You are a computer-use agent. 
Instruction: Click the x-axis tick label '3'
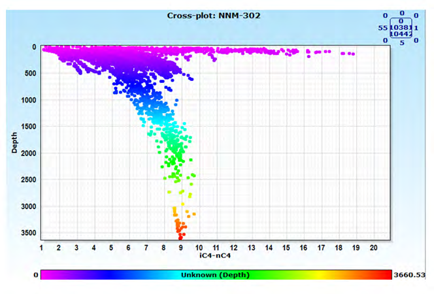point(76,248)
